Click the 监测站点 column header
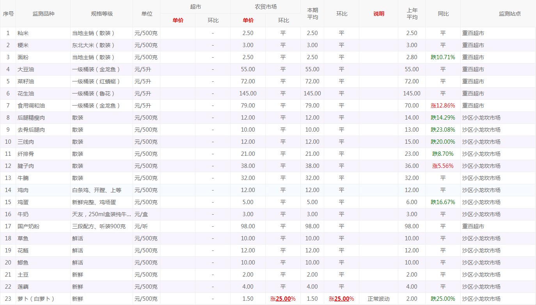The height and width of the screenshot is (305, 536). tap(509, 14)
